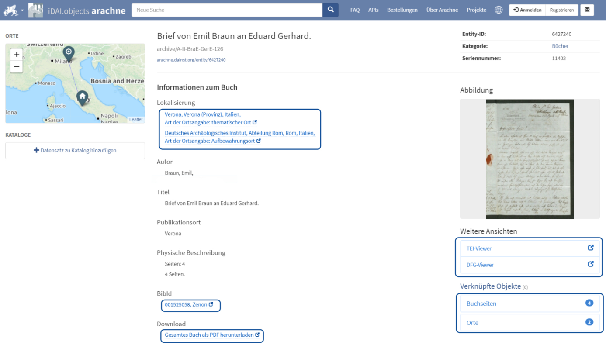Click the Verona map pin marker

tap(69, 53)
